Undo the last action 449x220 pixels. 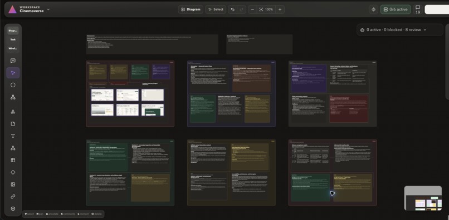pyautogui.click(x=232, y=9)
